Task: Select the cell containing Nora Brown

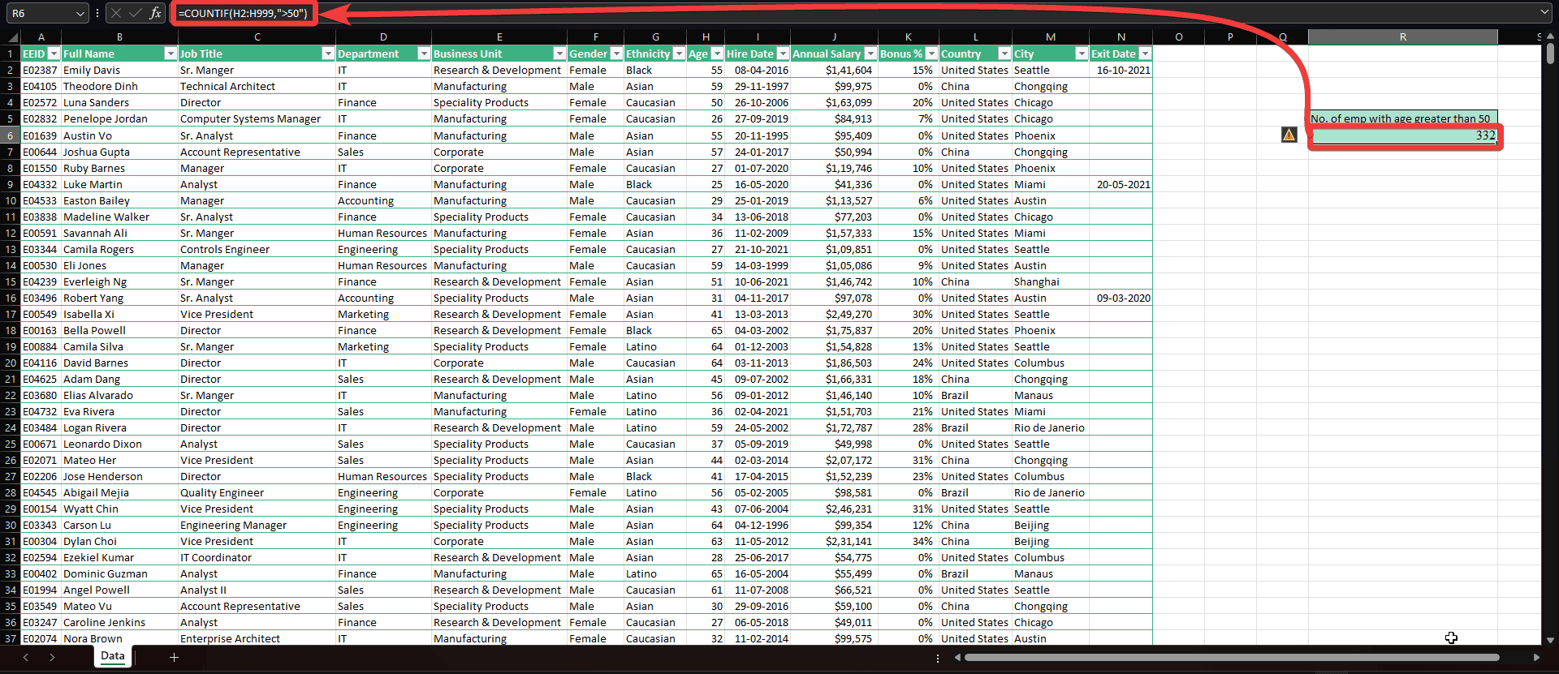Action: [x=119, y=638]
